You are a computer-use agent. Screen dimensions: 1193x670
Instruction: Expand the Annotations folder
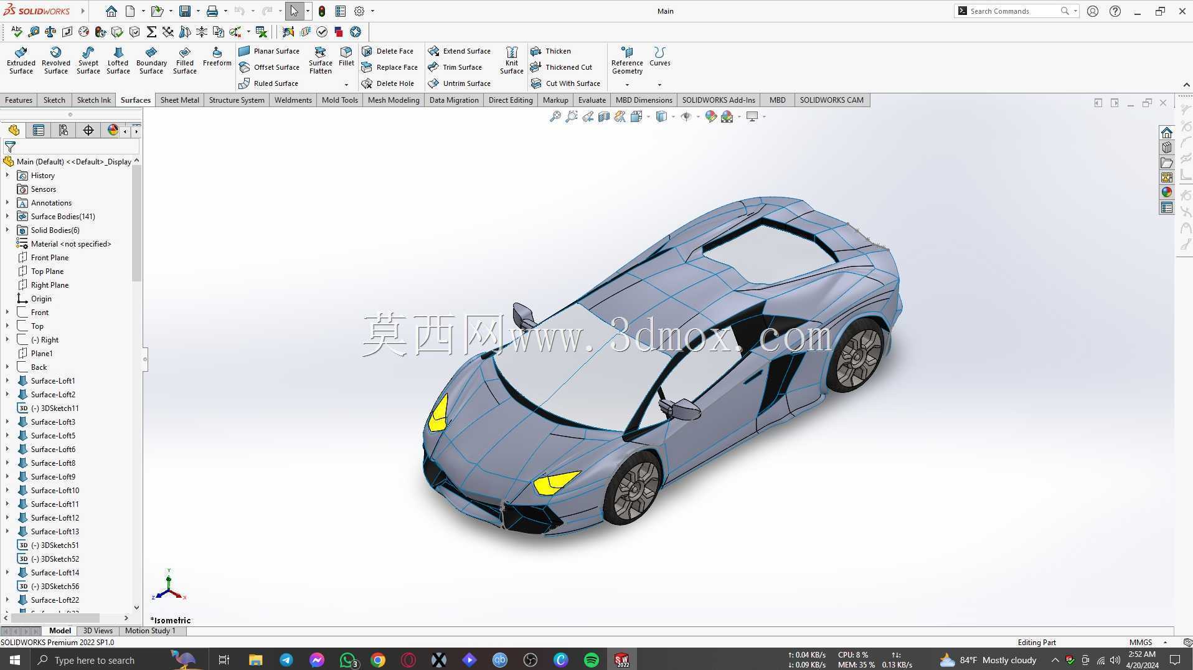pos(7,203)
